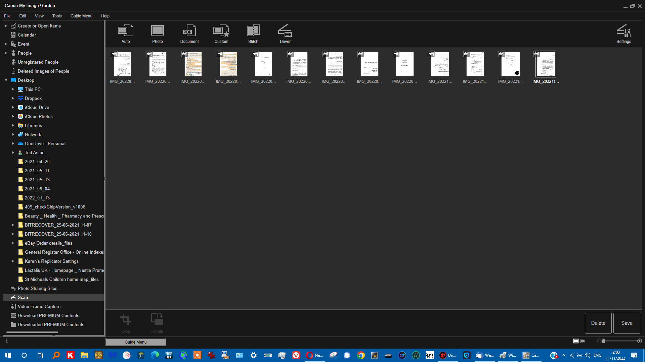The height and width of the screenshot is (362, 645).
Task: Select the Stitch scan option
Action: pyautogui.click(x=253, y=33)
